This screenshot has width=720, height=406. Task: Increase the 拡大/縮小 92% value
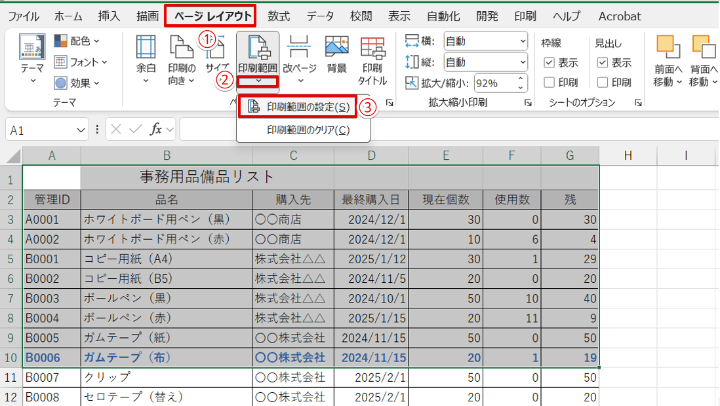(520, 79)
